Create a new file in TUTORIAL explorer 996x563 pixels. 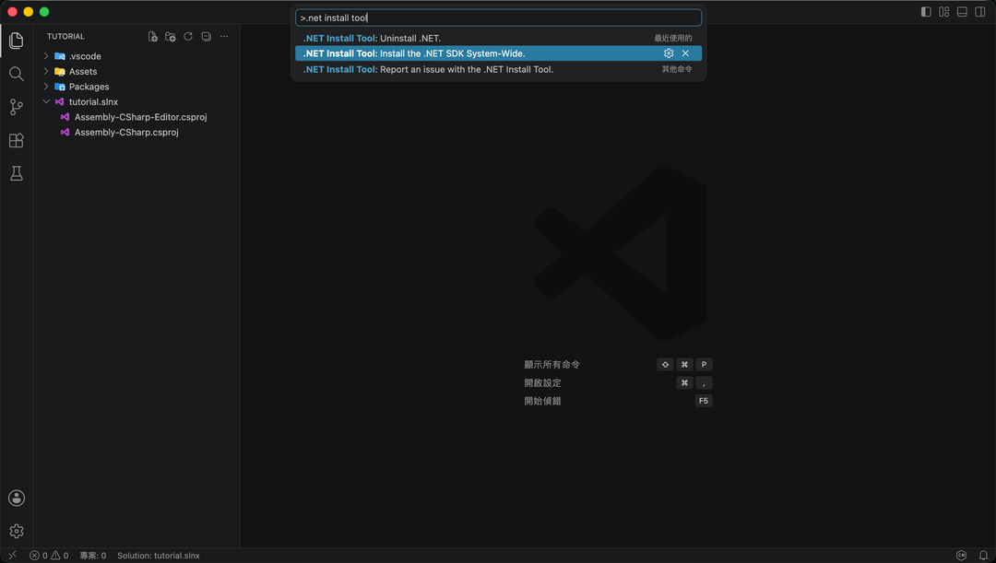152,37
